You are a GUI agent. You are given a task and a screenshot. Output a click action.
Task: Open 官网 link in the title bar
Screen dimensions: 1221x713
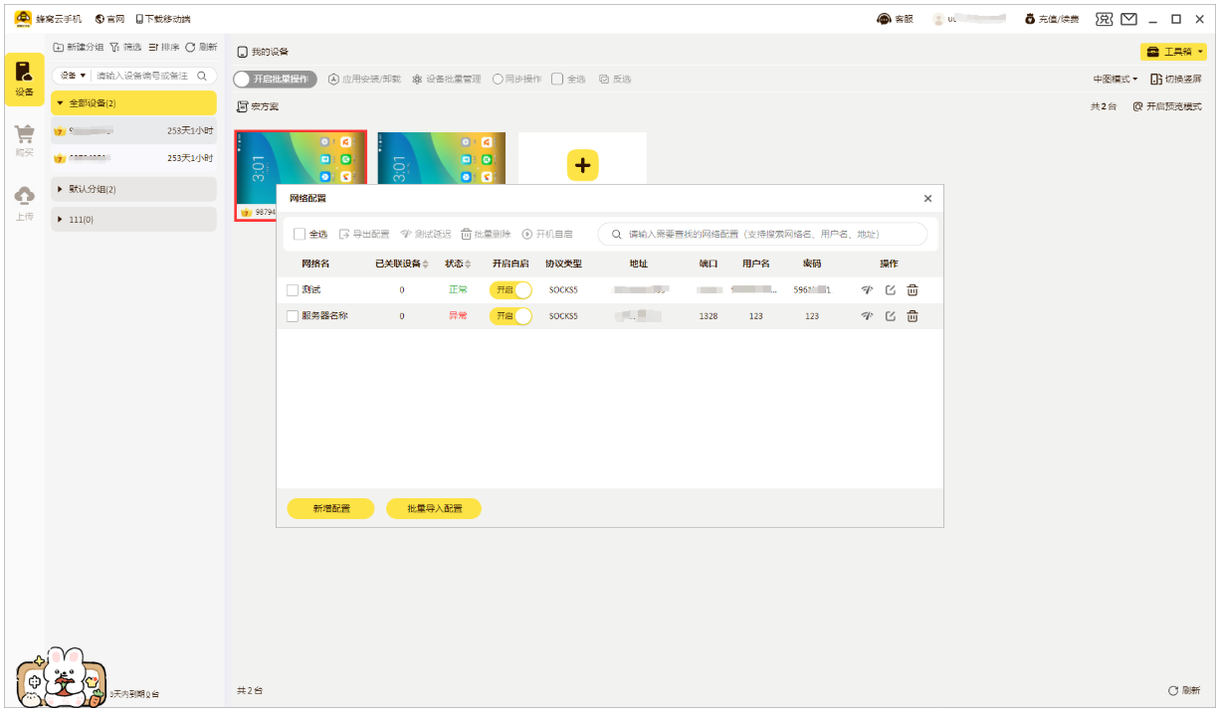coord(110,20)
